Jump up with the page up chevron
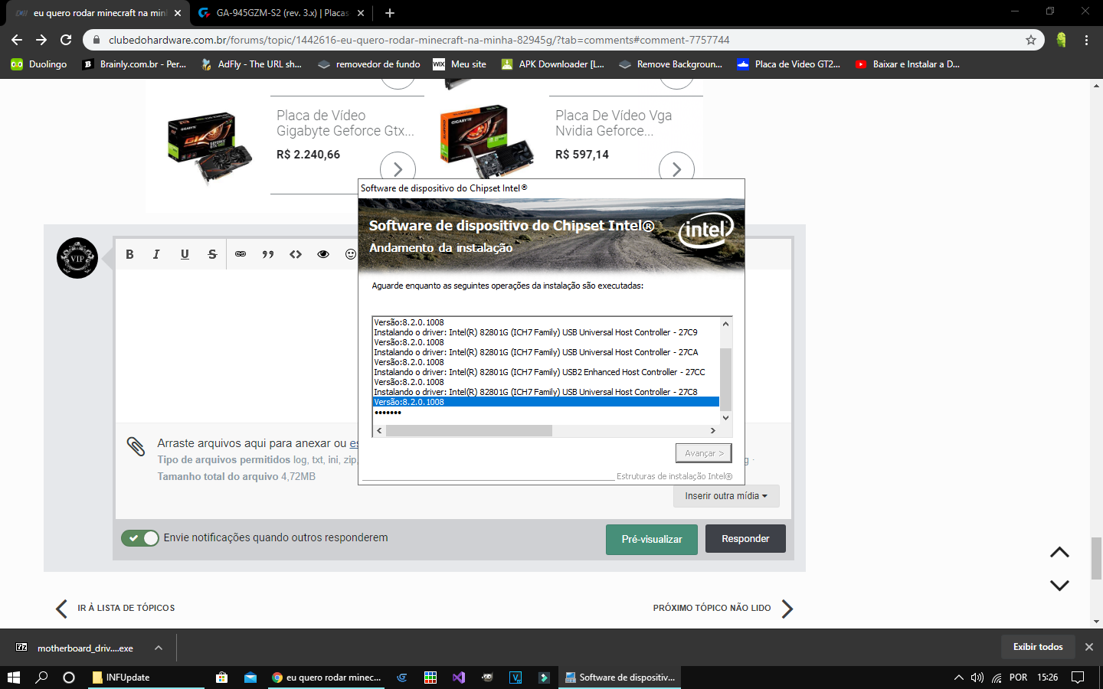The image size is (1103, 689). 1059,553
